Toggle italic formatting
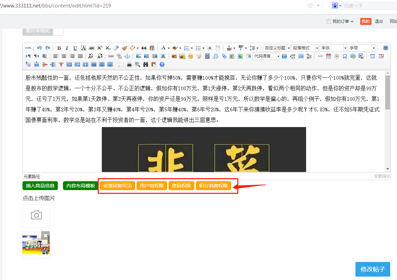Screen dimensions: 397x280 [x=67, y=48]
